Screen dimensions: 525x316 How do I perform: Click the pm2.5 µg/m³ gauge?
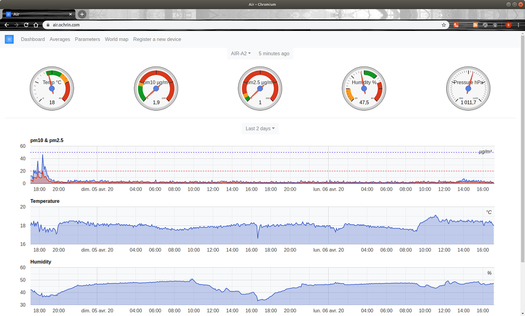(260, 89)
